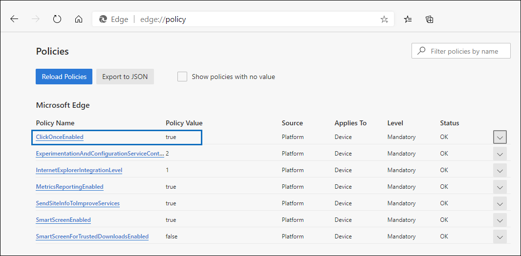Select the value 2 of ExperimentationAndConfigurationService

168,154
